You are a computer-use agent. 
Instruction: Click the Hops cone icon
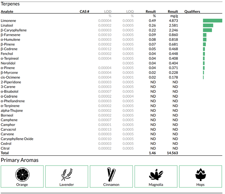(201, 174)
